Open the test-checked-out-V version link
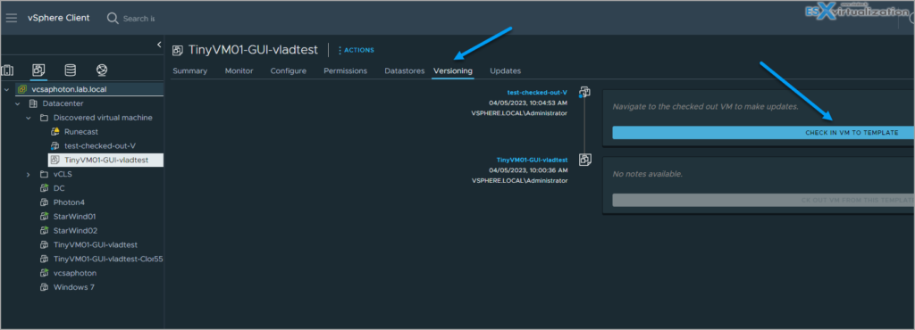The height and width of the screenshot is (330, 915). (x=537, y=92)
